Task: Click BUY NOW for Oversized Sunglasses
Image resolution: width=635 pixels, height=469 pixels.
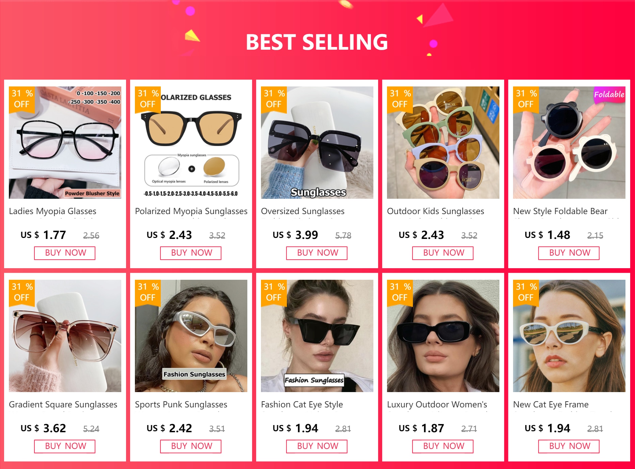Action: [317, 253]
